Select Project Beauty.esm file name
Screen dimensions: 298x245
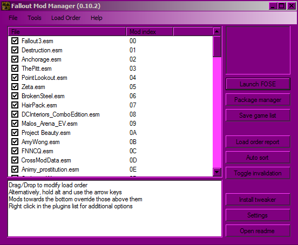click(x=46, y=133)
